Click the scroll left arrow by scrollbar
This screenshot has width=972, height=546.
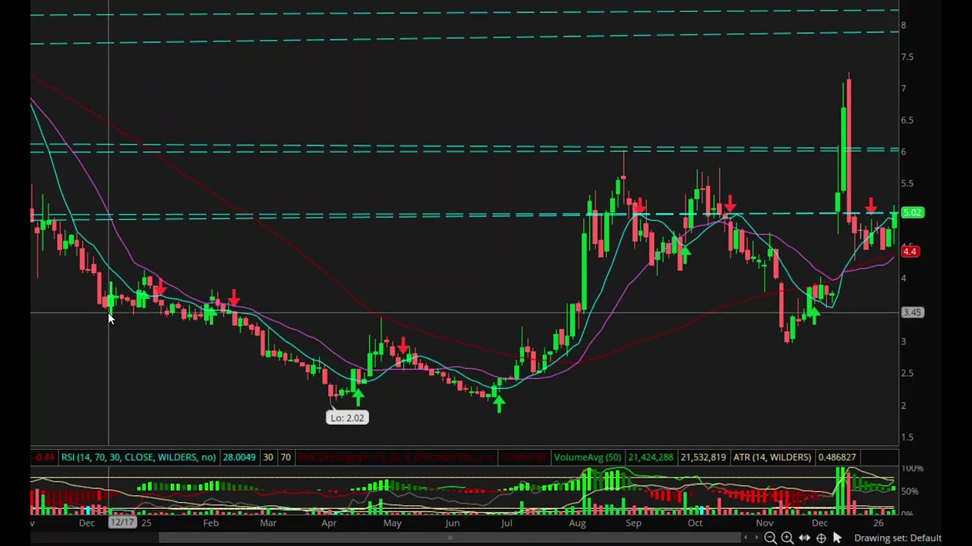tap(745, 538)
